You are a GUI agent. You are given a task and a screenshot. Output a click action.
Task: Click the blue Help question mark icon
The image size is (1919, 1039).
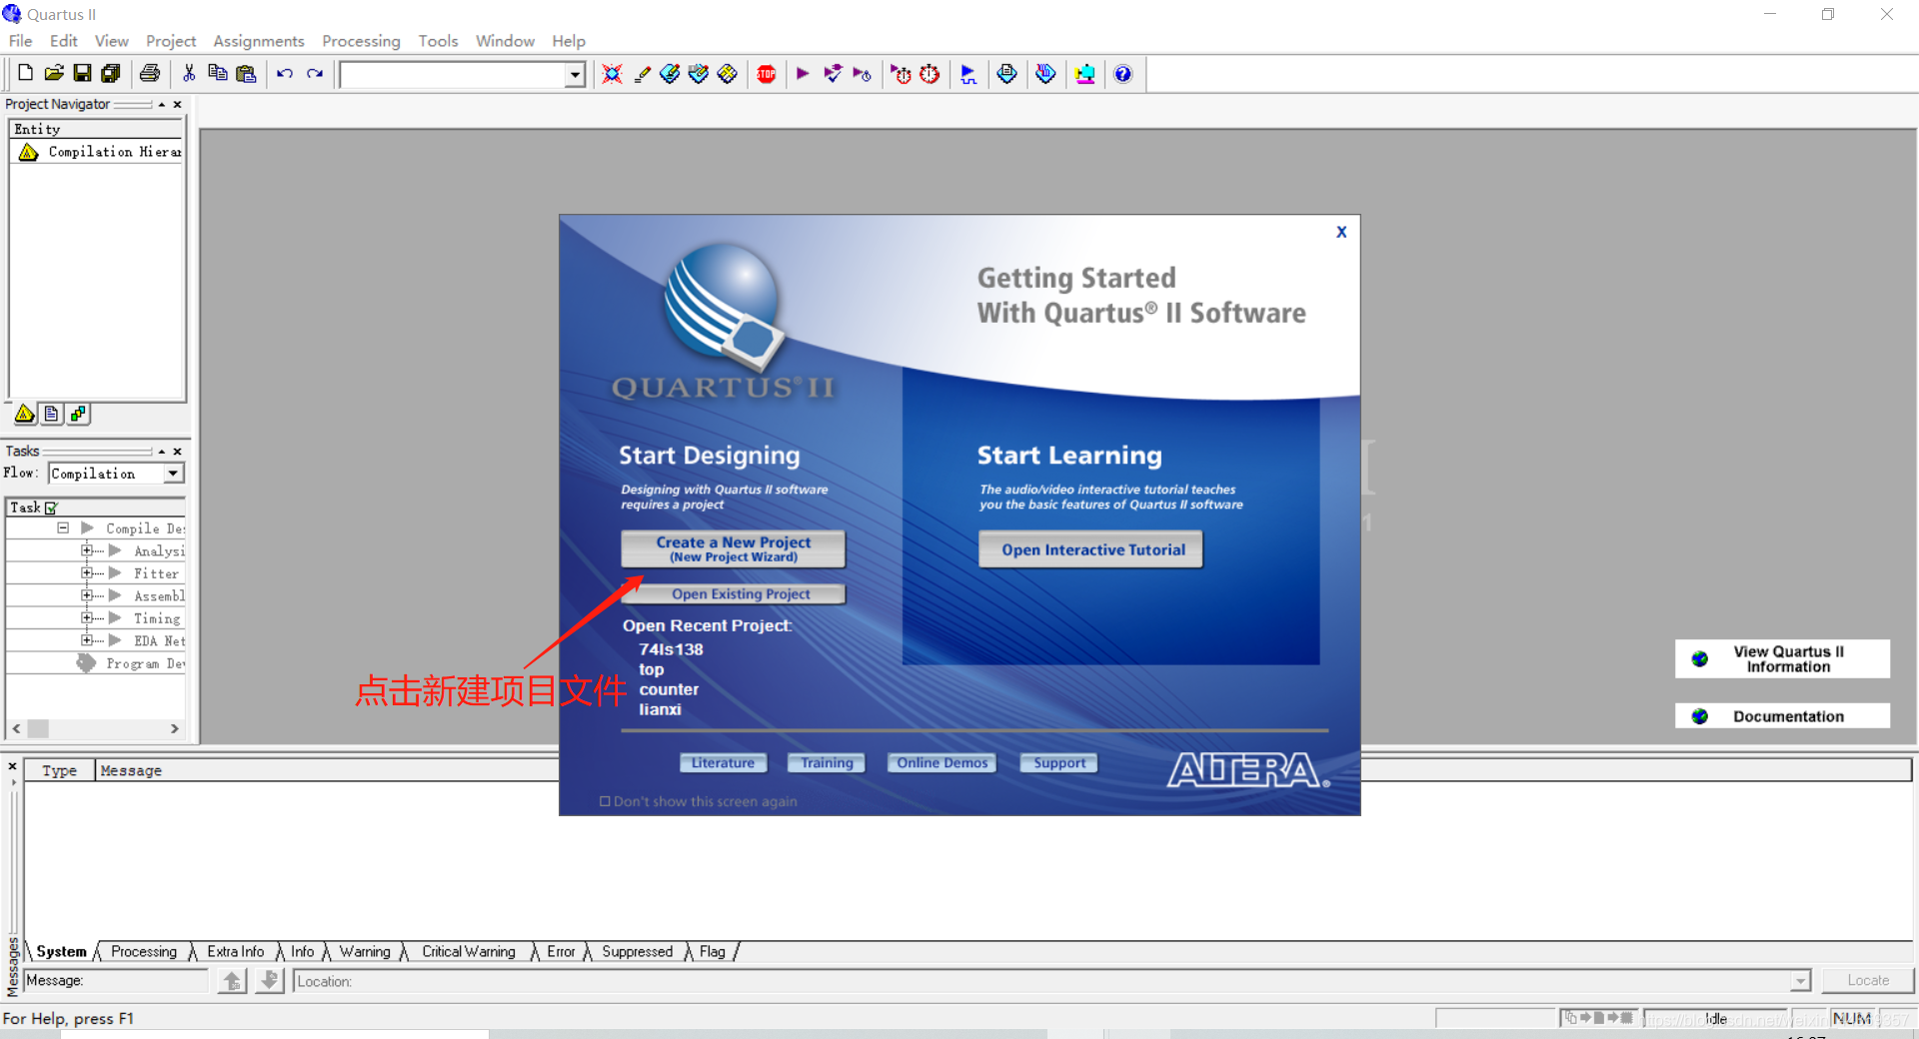point(1123,74)
